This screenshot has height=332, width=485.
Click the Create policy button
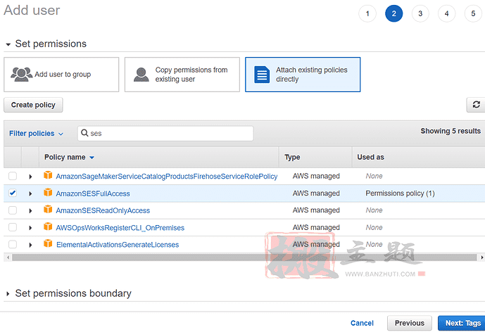click(x=33, y=105)
